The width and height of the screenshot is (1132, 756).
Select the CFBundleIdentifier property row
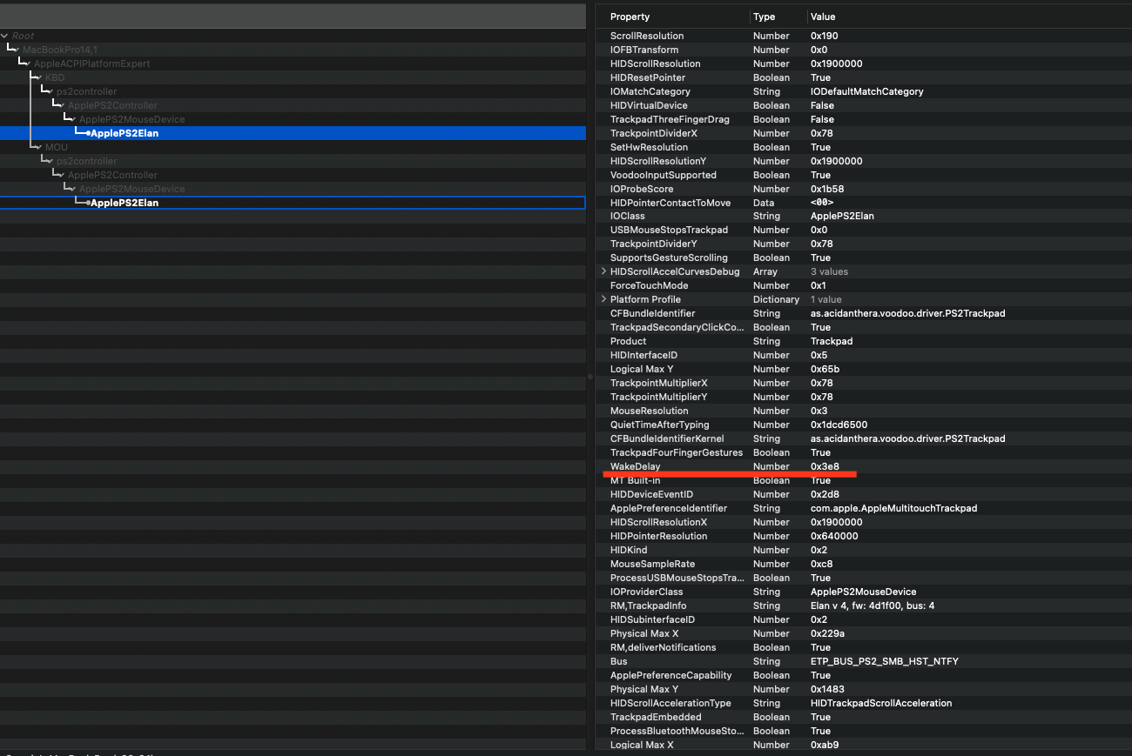(x=697, y=313)
